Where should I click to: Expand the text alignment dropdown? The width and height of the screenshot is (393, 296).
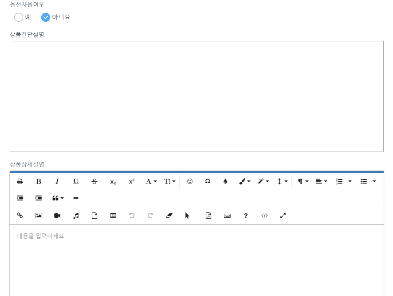(x=321, y=181)
